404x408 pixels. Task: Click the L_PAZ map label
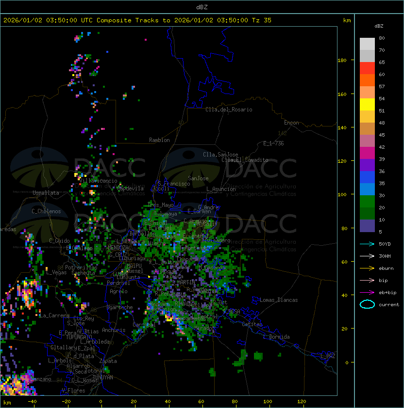(x=328, y=356)
